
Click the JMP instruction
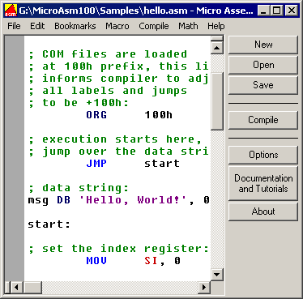click(96, 164)
